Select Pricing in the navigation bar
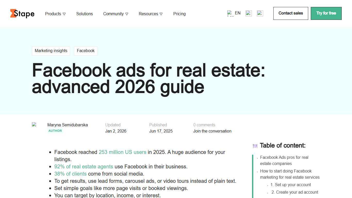 coord(179,14)
